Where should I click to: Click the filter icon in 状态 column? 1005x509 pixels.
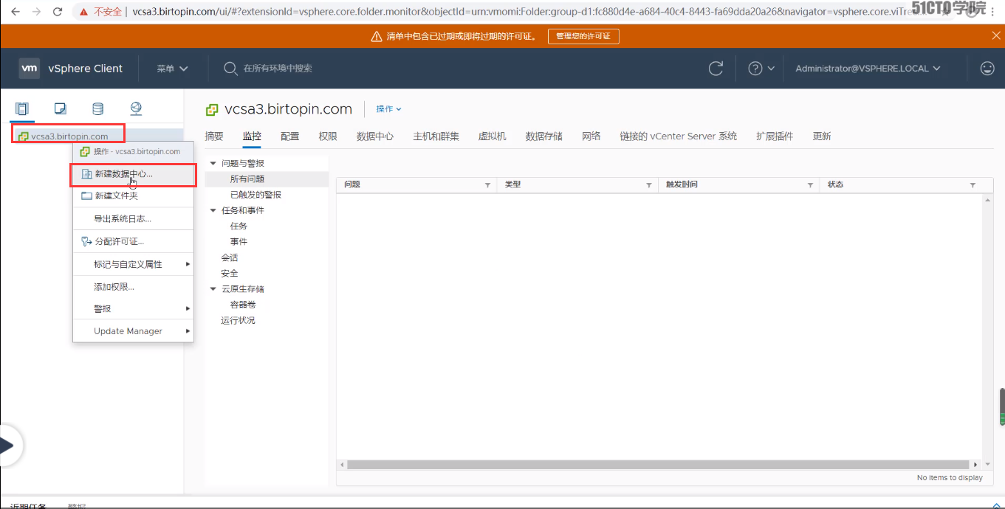tap(973, 185)
